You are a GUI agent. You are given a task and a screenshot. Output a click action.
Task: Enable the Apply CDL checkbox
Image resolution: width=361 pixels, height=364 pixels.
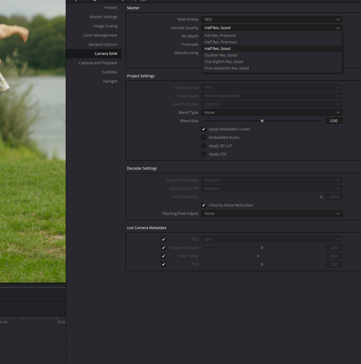[204, 154]
